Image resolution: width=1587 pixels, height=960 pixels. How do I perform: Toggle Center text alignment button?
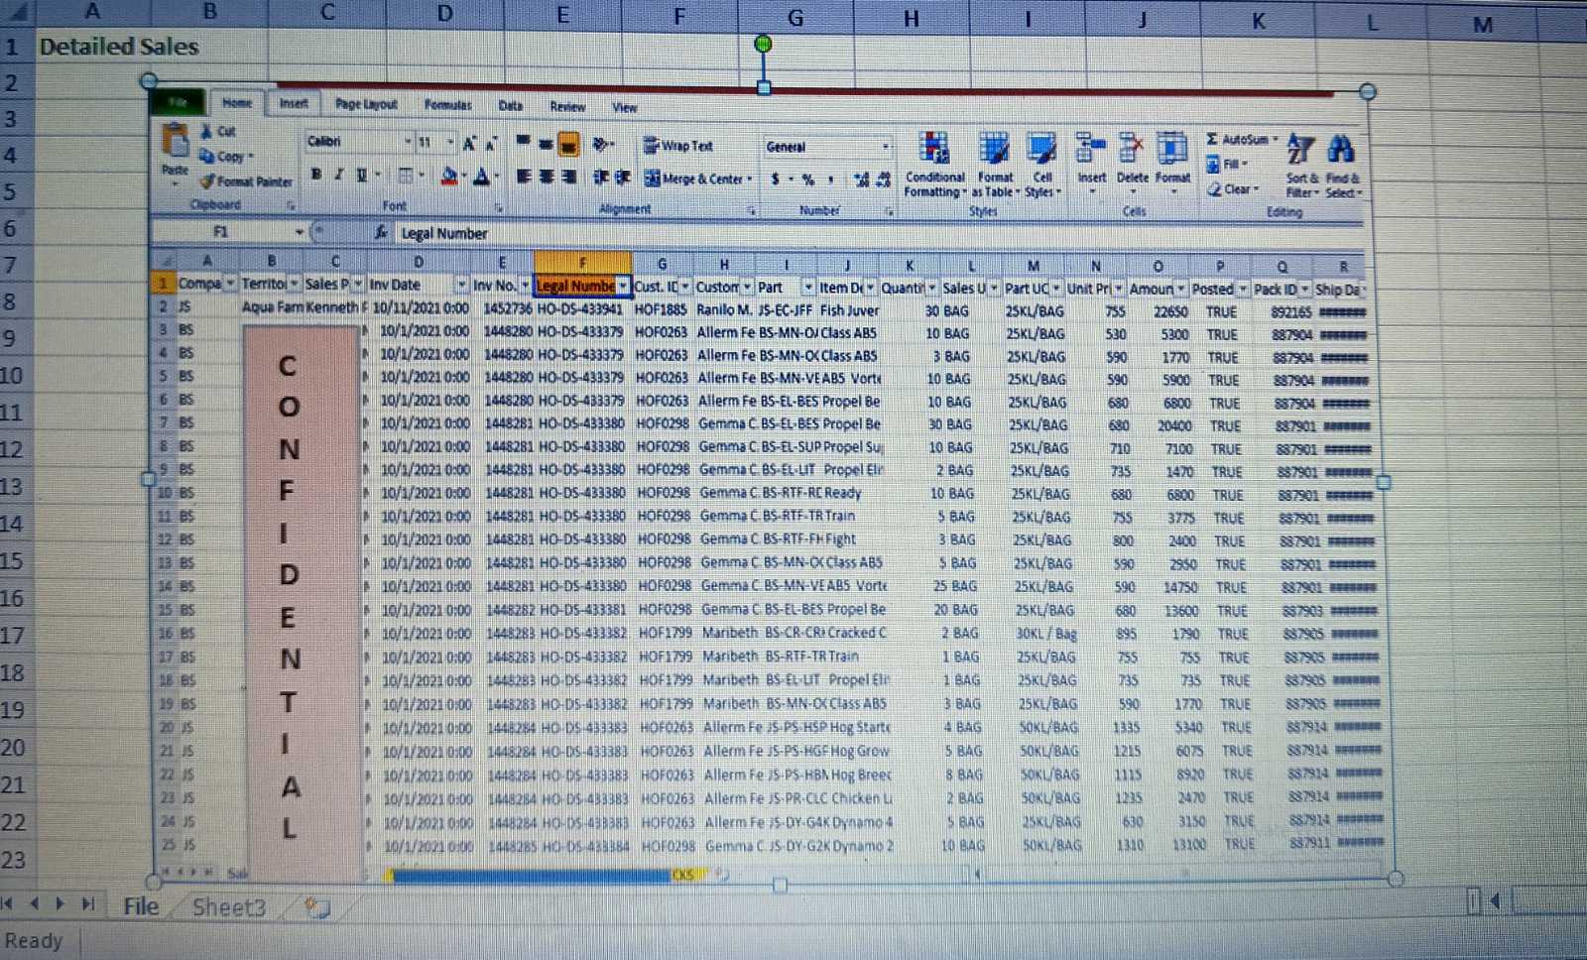(547, 177)
